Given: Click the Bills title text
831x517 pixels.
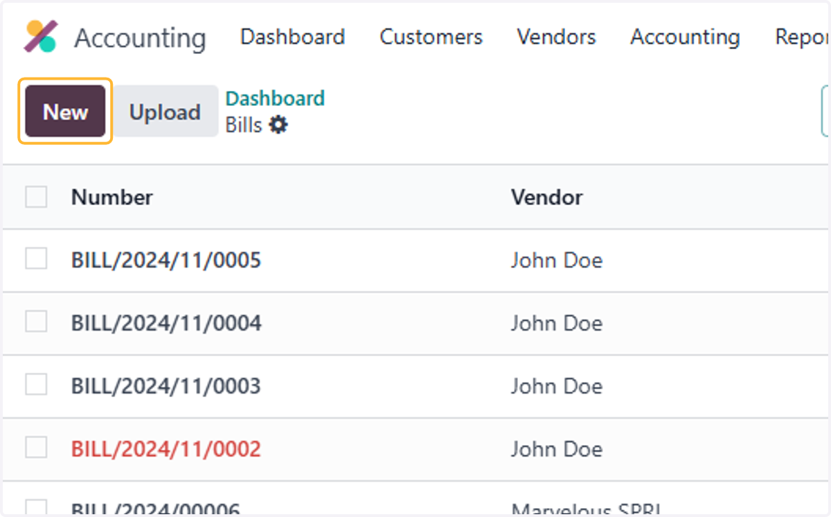Looking at the screenshot, I should pos(244,125).
